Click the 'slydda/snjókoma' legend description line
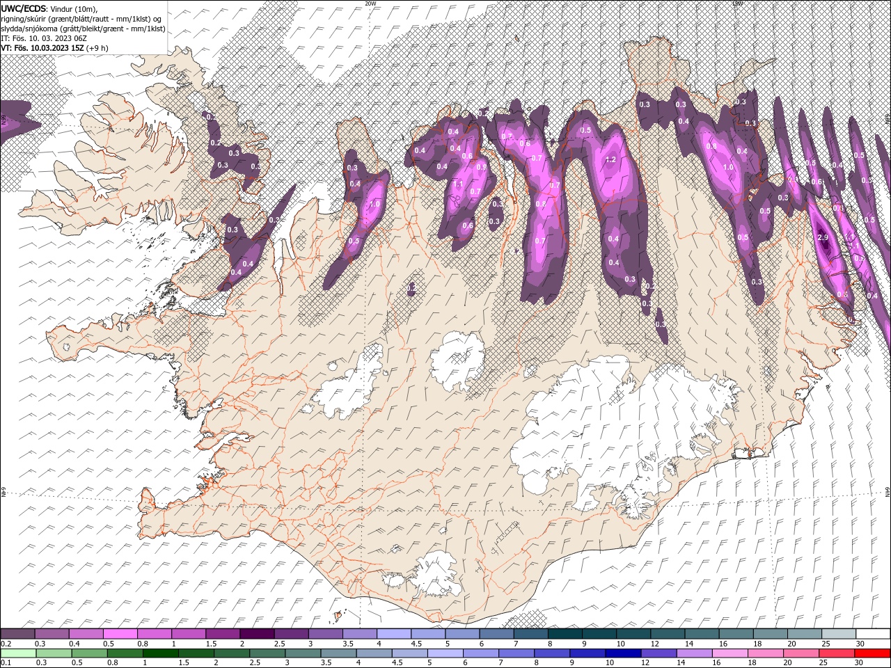 84,29
